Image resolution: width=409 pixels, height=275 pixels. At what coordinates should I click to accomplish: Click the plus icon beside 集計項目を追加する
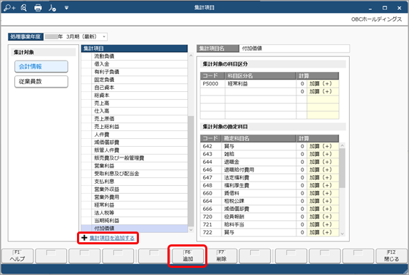[84, 238]
